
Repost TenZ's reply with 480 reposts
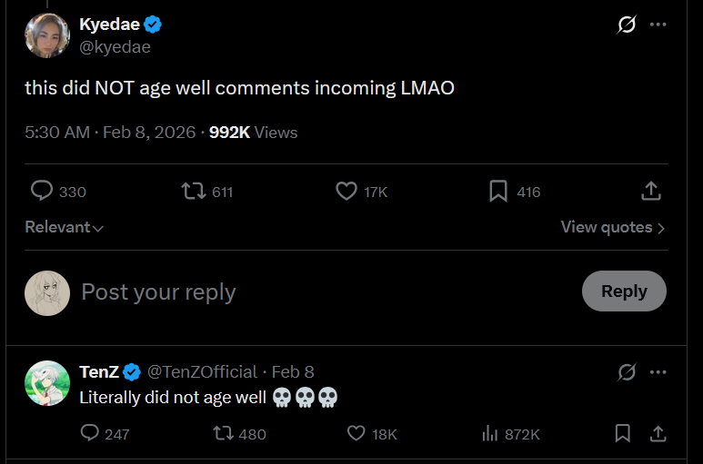click(x=222, y=433)
